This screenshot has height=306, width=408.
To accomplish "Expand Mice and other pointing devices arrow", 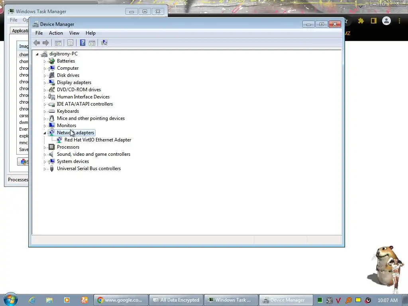I will click(45, 119).
